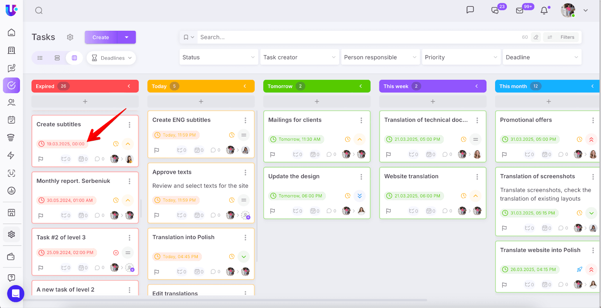The height and width of the screenshot is (308, 601).
Task: Open the Deadlines grouping dropdown
Action: (112, 58)
